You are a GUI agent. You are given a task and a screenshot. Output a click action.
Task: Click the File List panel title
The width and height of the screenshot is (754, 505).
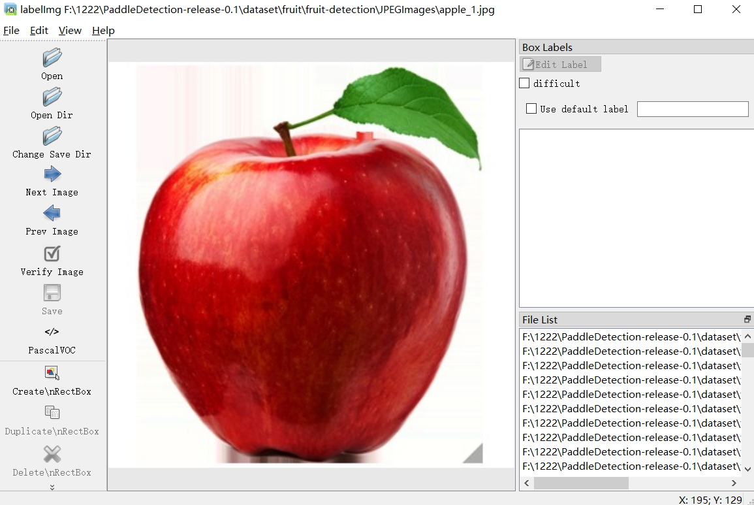pos(539,319)
